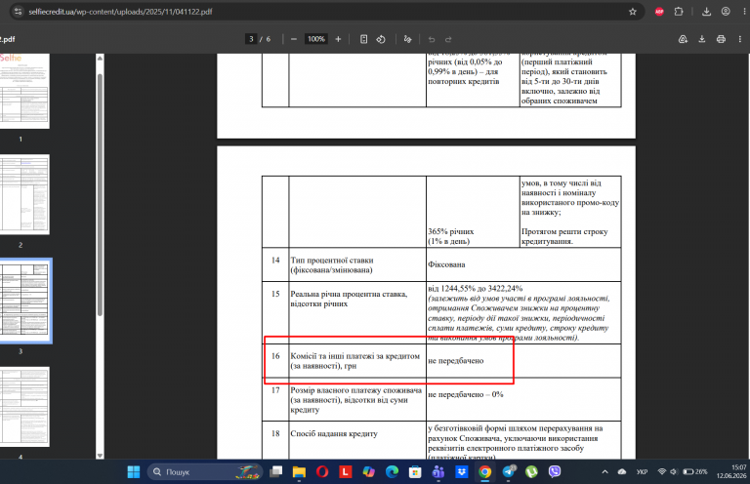Viewport: 750px width, 484px height.
Task: Activate the draw annotation tool
Action: pos(407,39)
